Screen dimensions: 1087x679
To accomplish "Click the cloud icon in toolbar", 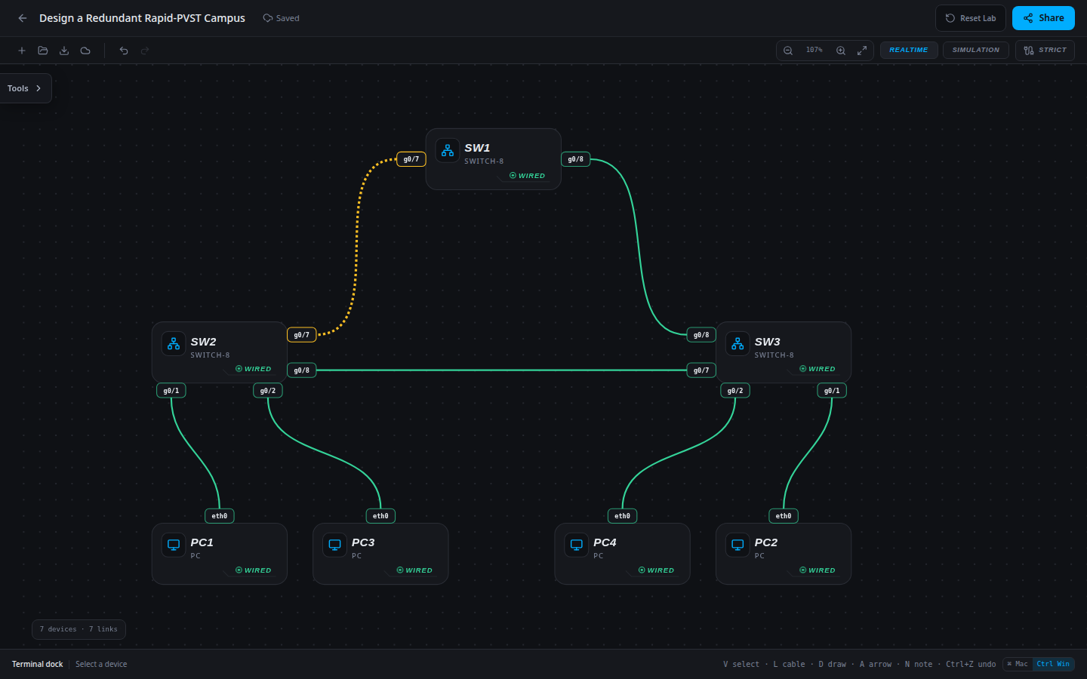I will tap(85, 51).
